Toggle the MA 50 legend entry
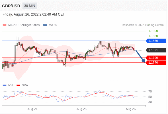168x114 pixels. coord(50,25)
